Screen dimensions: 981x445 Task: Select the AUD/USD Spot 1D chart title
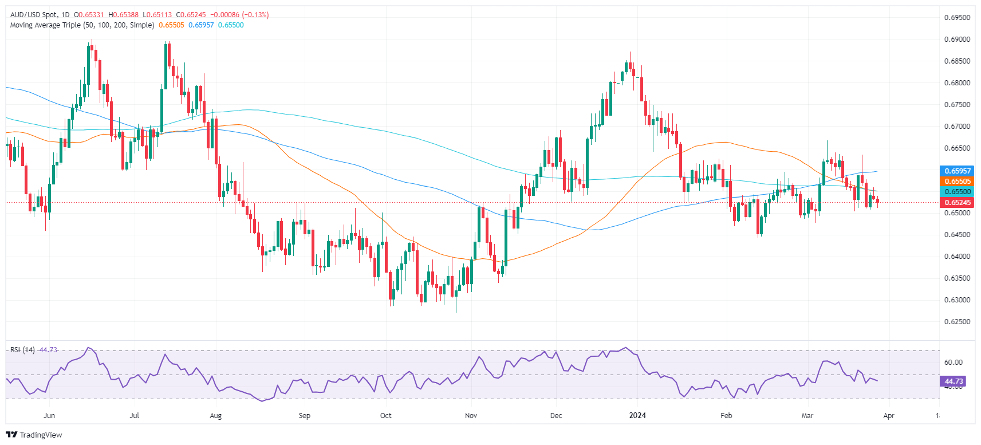point(40,15)
